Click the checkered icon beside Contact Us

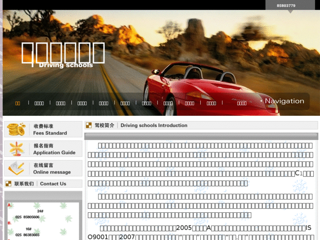[x=8, y=184]
